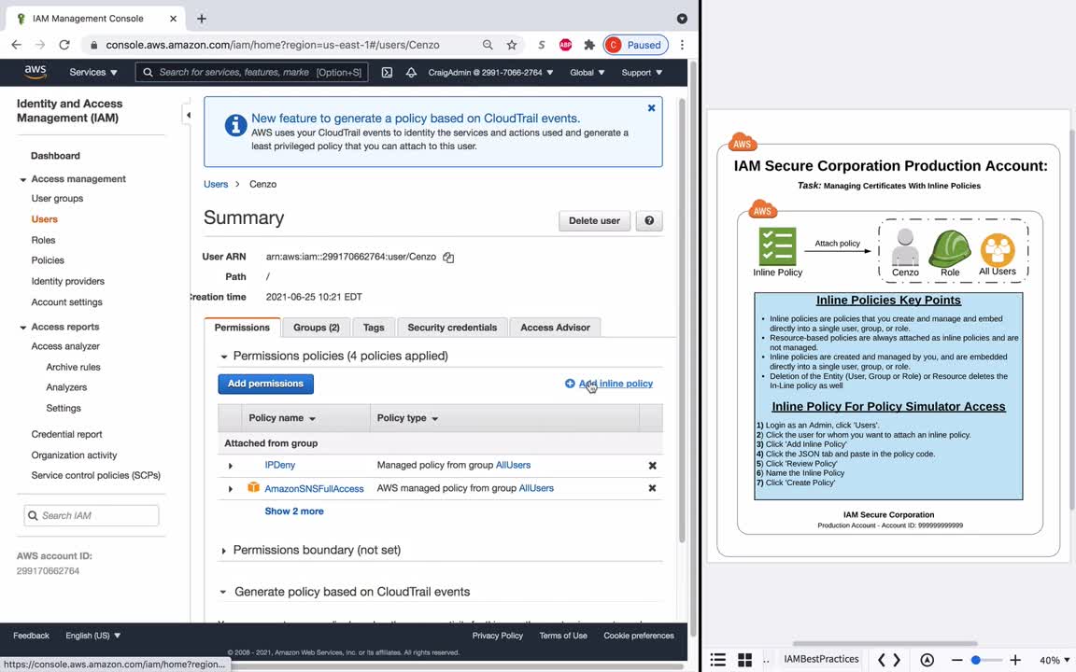The height and width of the screenshot is (672, 1076).
Task: Dismiss the CloudTrail feature banner
Action: (x=651, y=107)
